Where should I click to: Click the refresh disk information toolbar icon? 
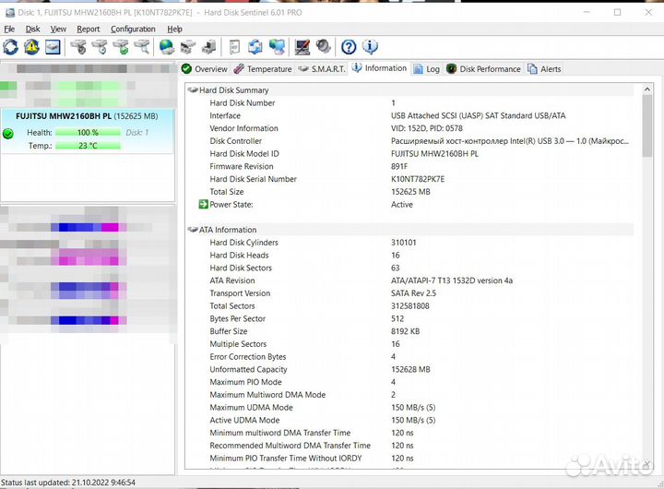click(10, 47)
